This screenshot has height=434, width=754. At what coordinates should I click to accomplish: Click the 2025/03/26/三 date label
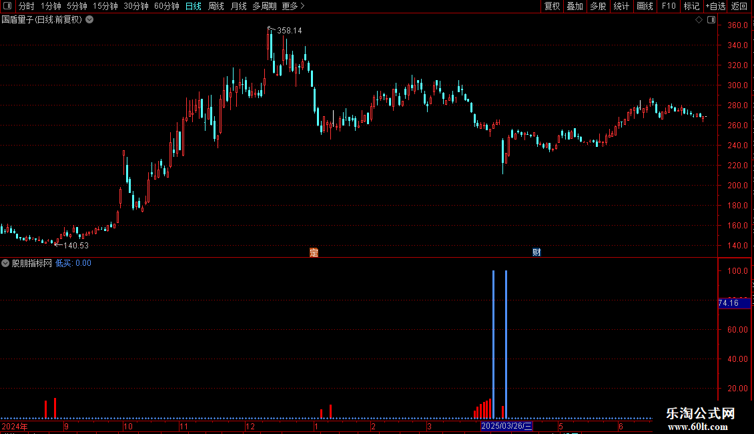(507, 426)
